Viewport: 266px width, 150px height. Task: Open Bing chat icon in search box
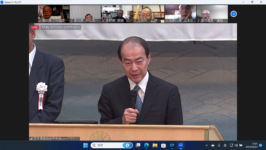coord(128,145)
